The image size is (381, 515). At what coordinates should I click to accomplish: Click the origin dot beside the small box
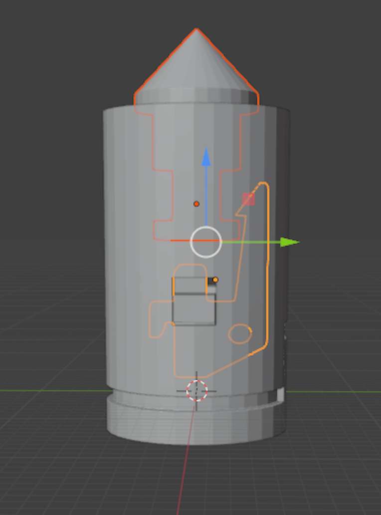(x=215, y=280)
